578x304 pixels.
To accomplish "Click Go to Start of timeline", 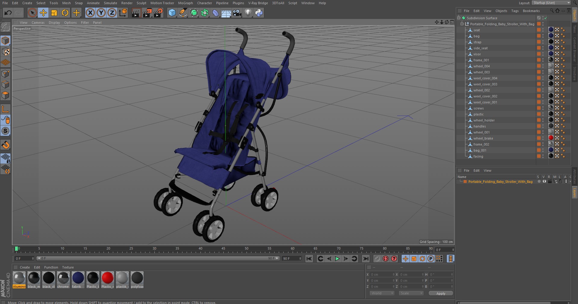I will pos(309,259).
